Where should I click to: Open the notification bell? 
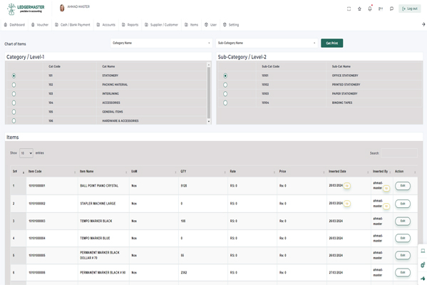point(370,9)
